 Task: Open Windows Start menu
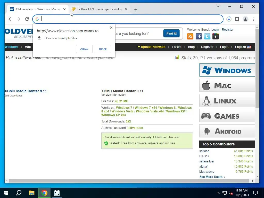(x=6, y=193)
